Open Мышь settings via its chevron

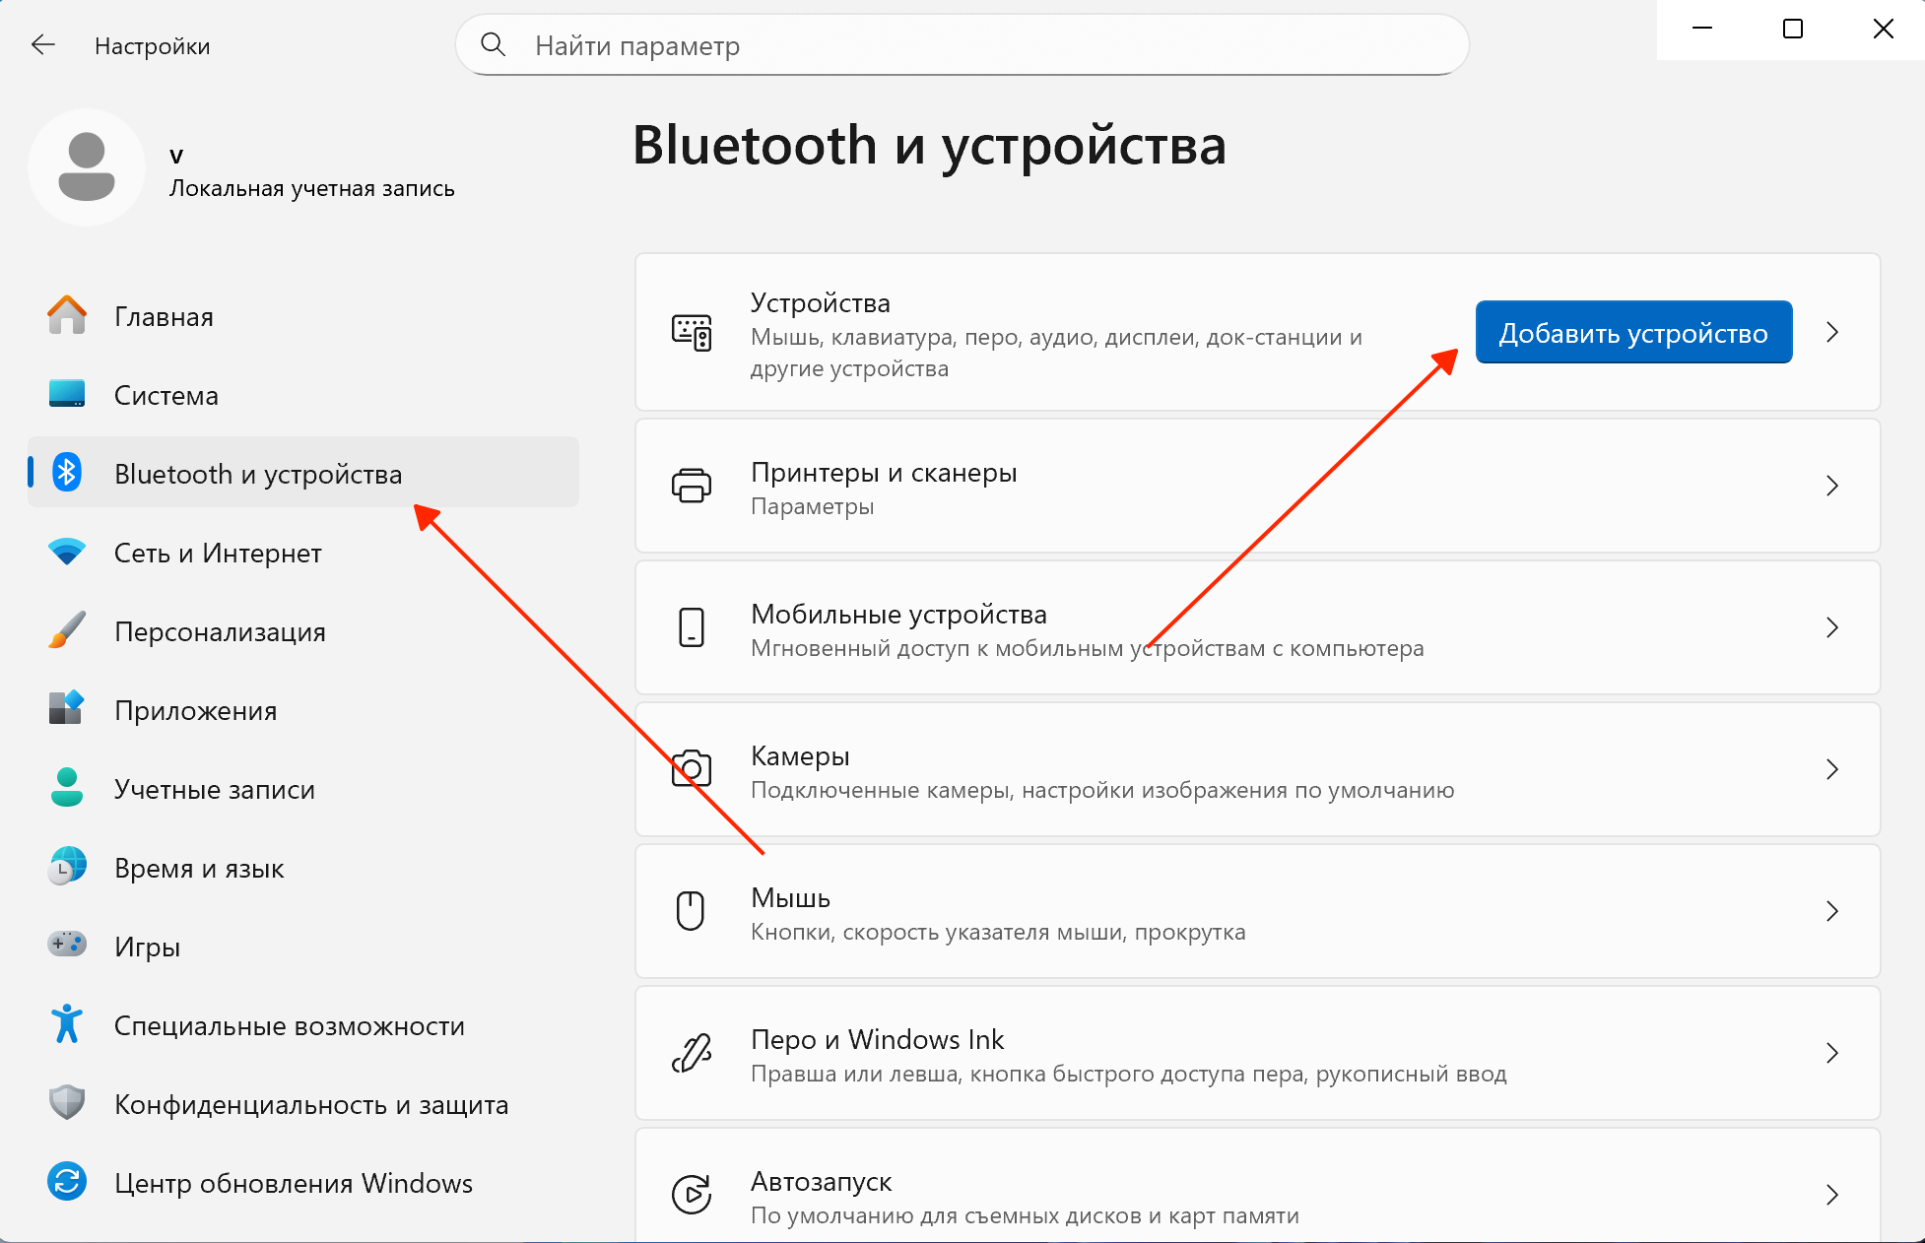point(1832,911)
